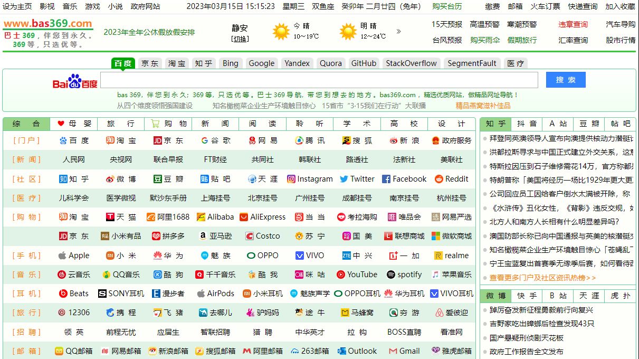Click the 汇率查询 link
Screen dimensions: 639x359
click(573, 40)
